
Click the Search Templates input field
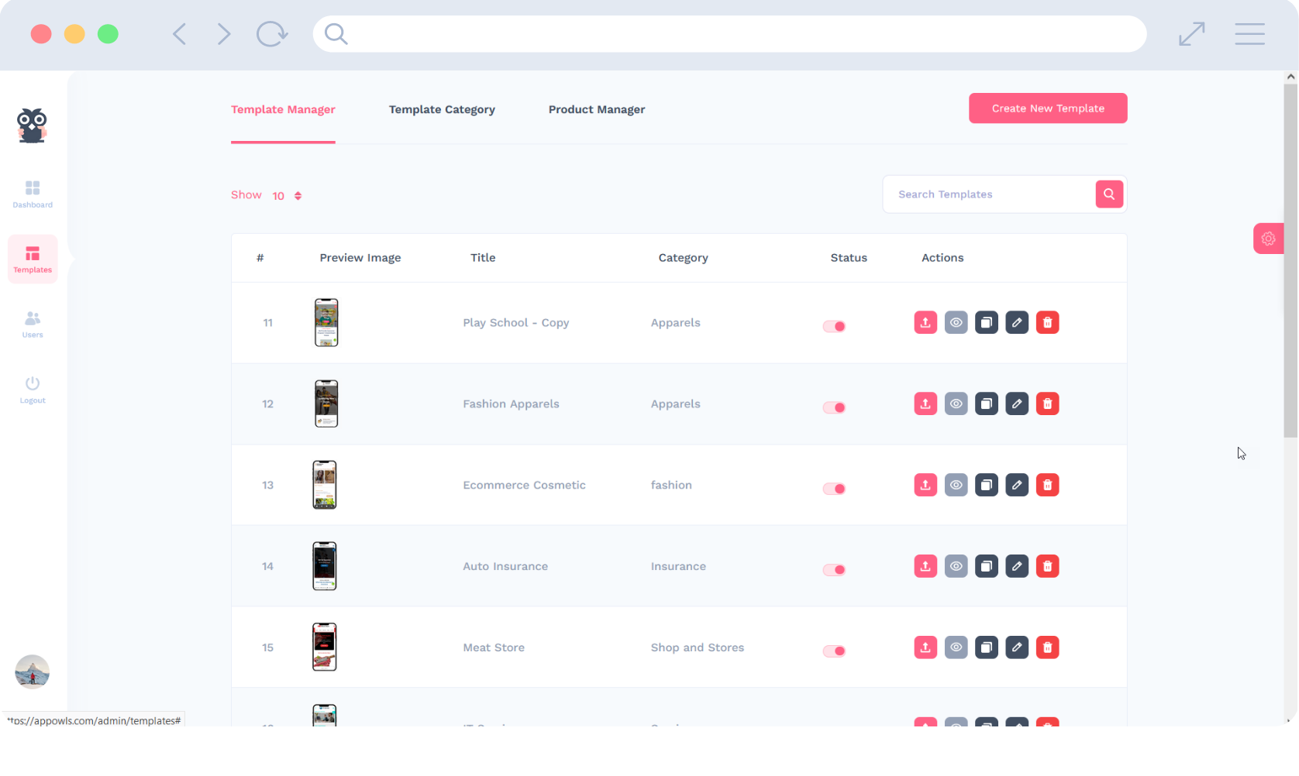(989, 194)
